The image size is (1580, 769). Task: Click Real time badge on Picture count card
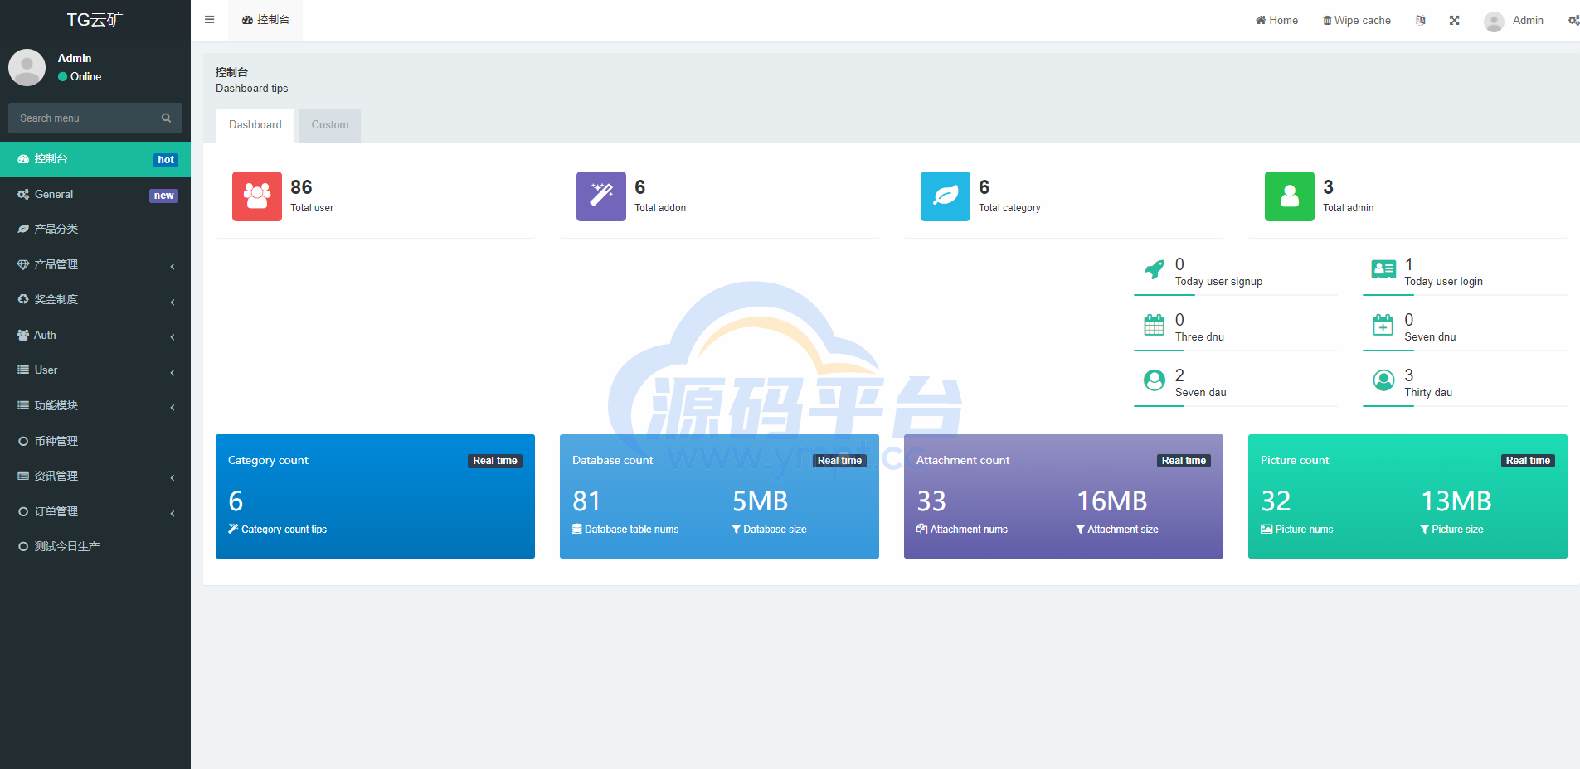(1528, 461)
